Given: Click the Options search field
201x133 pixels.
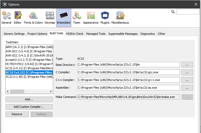Looking at the screenshot, I should click(188, 12).
